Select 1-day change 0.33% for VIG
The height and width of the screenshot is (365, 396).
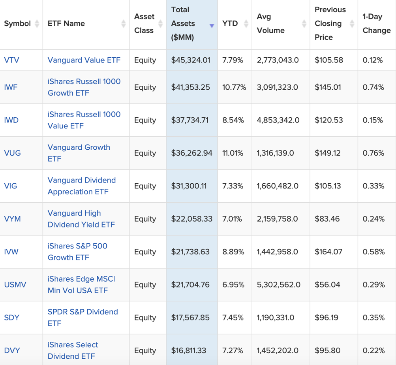373,186
